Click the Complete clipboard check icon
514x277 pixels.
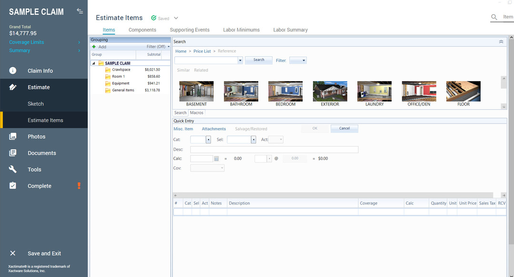click(x=13, y=186)
